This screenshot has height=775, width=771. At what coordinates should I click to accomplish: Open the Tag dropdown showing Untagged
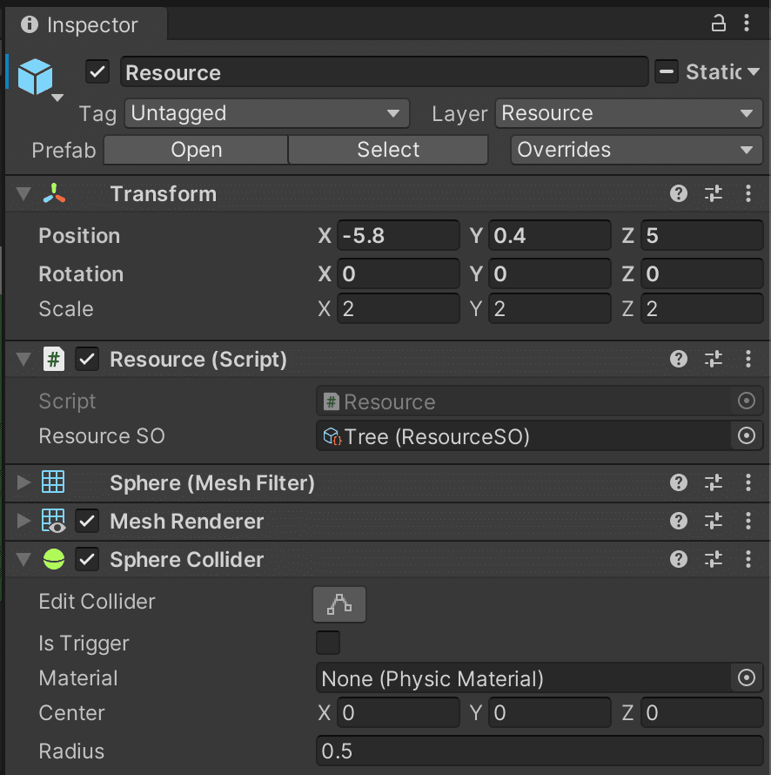click(266, 113)
